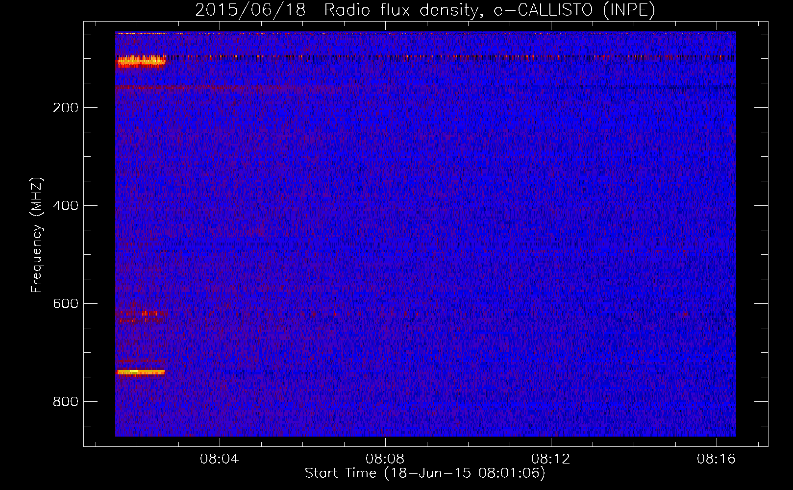Click the "Start Time (18-Jun-15 08:01:06)" label
Screen dimensions: 793x490
pos(425,473)
